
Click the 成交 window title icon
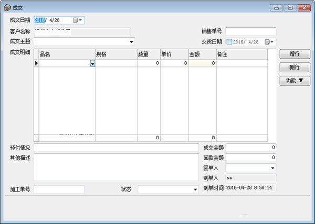[7, 8]
